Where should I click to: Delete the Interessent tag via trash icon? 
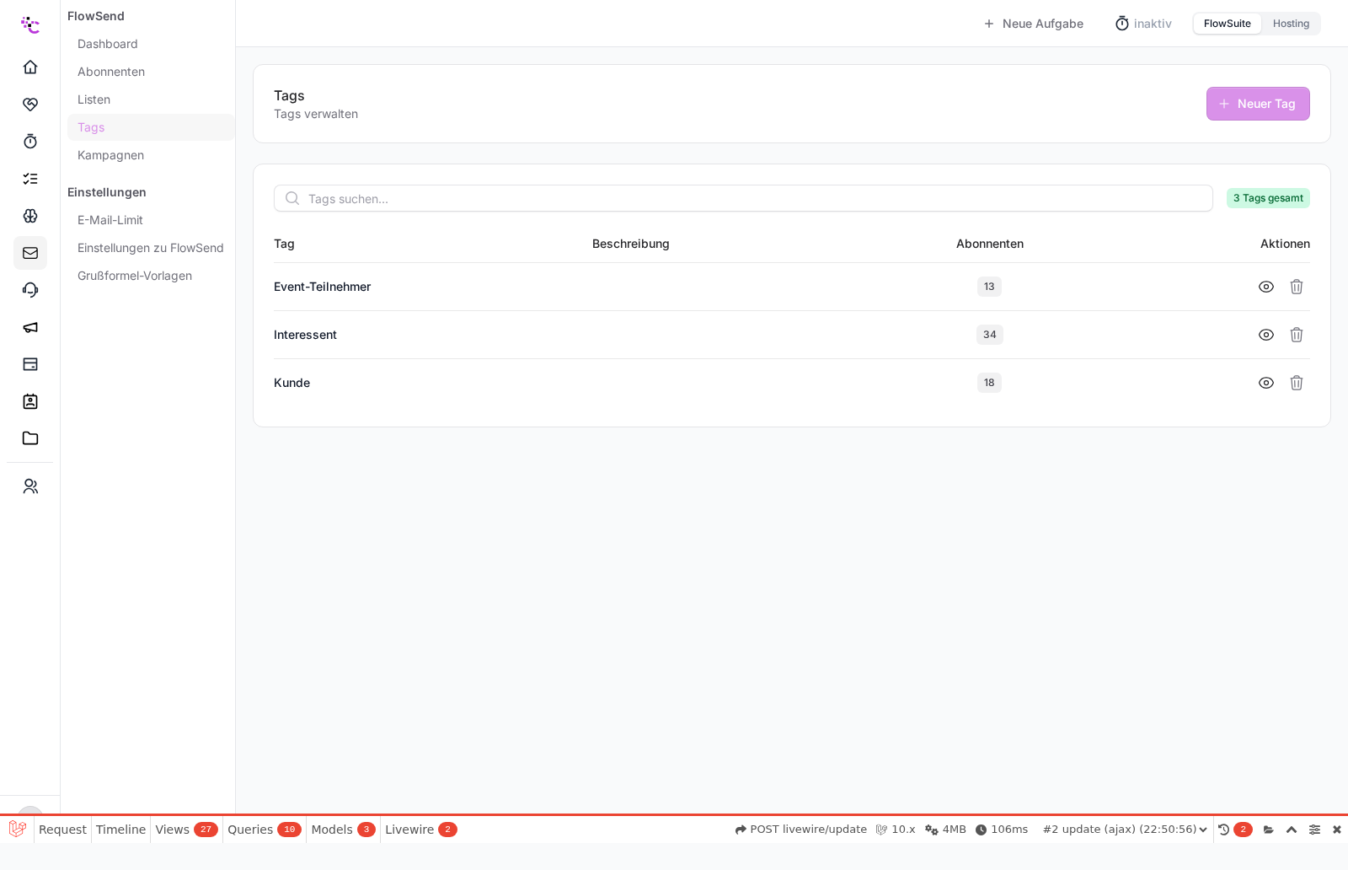pyautogui.click(x=1297, y=335)
